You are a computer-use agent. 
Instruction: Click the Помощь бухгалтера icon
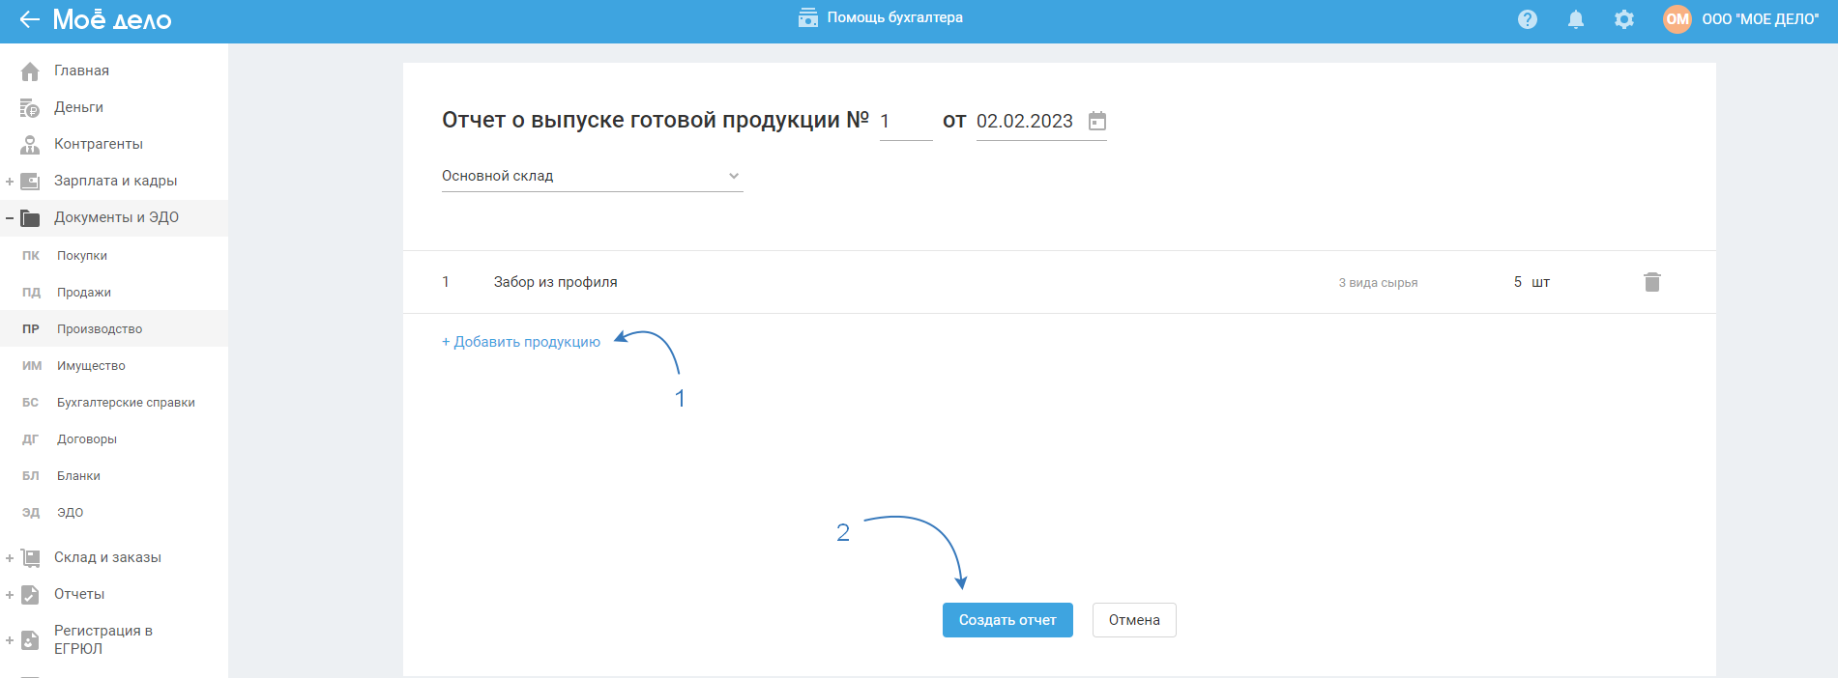pos(808,17)
